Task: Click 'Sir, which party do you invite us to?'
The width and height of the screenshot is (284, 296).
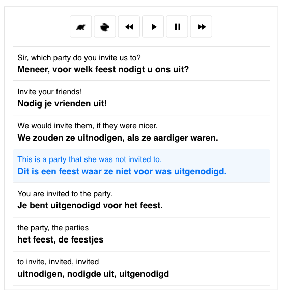Action: [x=79, y=58]
